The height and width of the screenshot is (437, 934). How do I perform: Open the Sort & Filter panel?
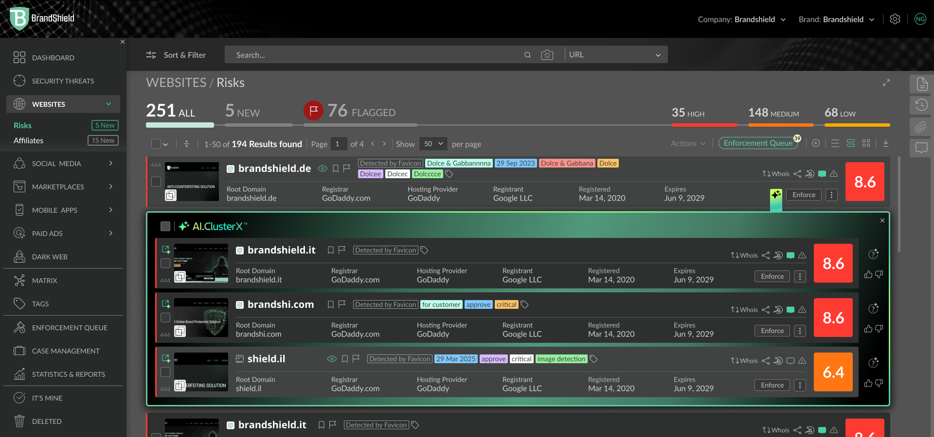pyautogui.click(x=176, y=55)
